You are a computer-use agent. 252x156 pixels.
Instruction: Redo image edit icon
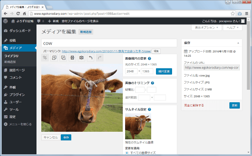click(100, 58)
